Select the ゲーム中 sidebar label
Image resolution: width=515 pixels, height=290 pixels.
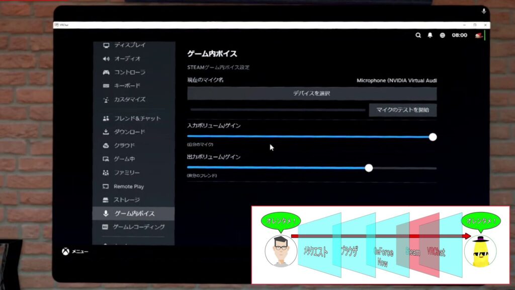(x=124, y=159)
